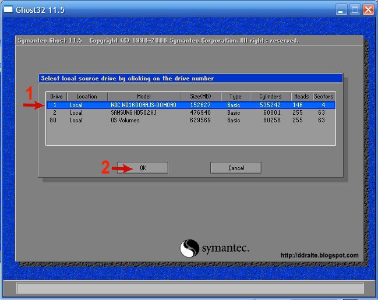Click size value 476940
The image size is (378, 300).
pyautogui.click(x=200, y=112)
